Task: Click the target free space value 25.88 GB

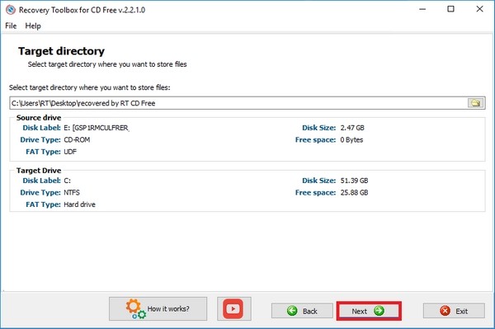Action: point(354,192)
